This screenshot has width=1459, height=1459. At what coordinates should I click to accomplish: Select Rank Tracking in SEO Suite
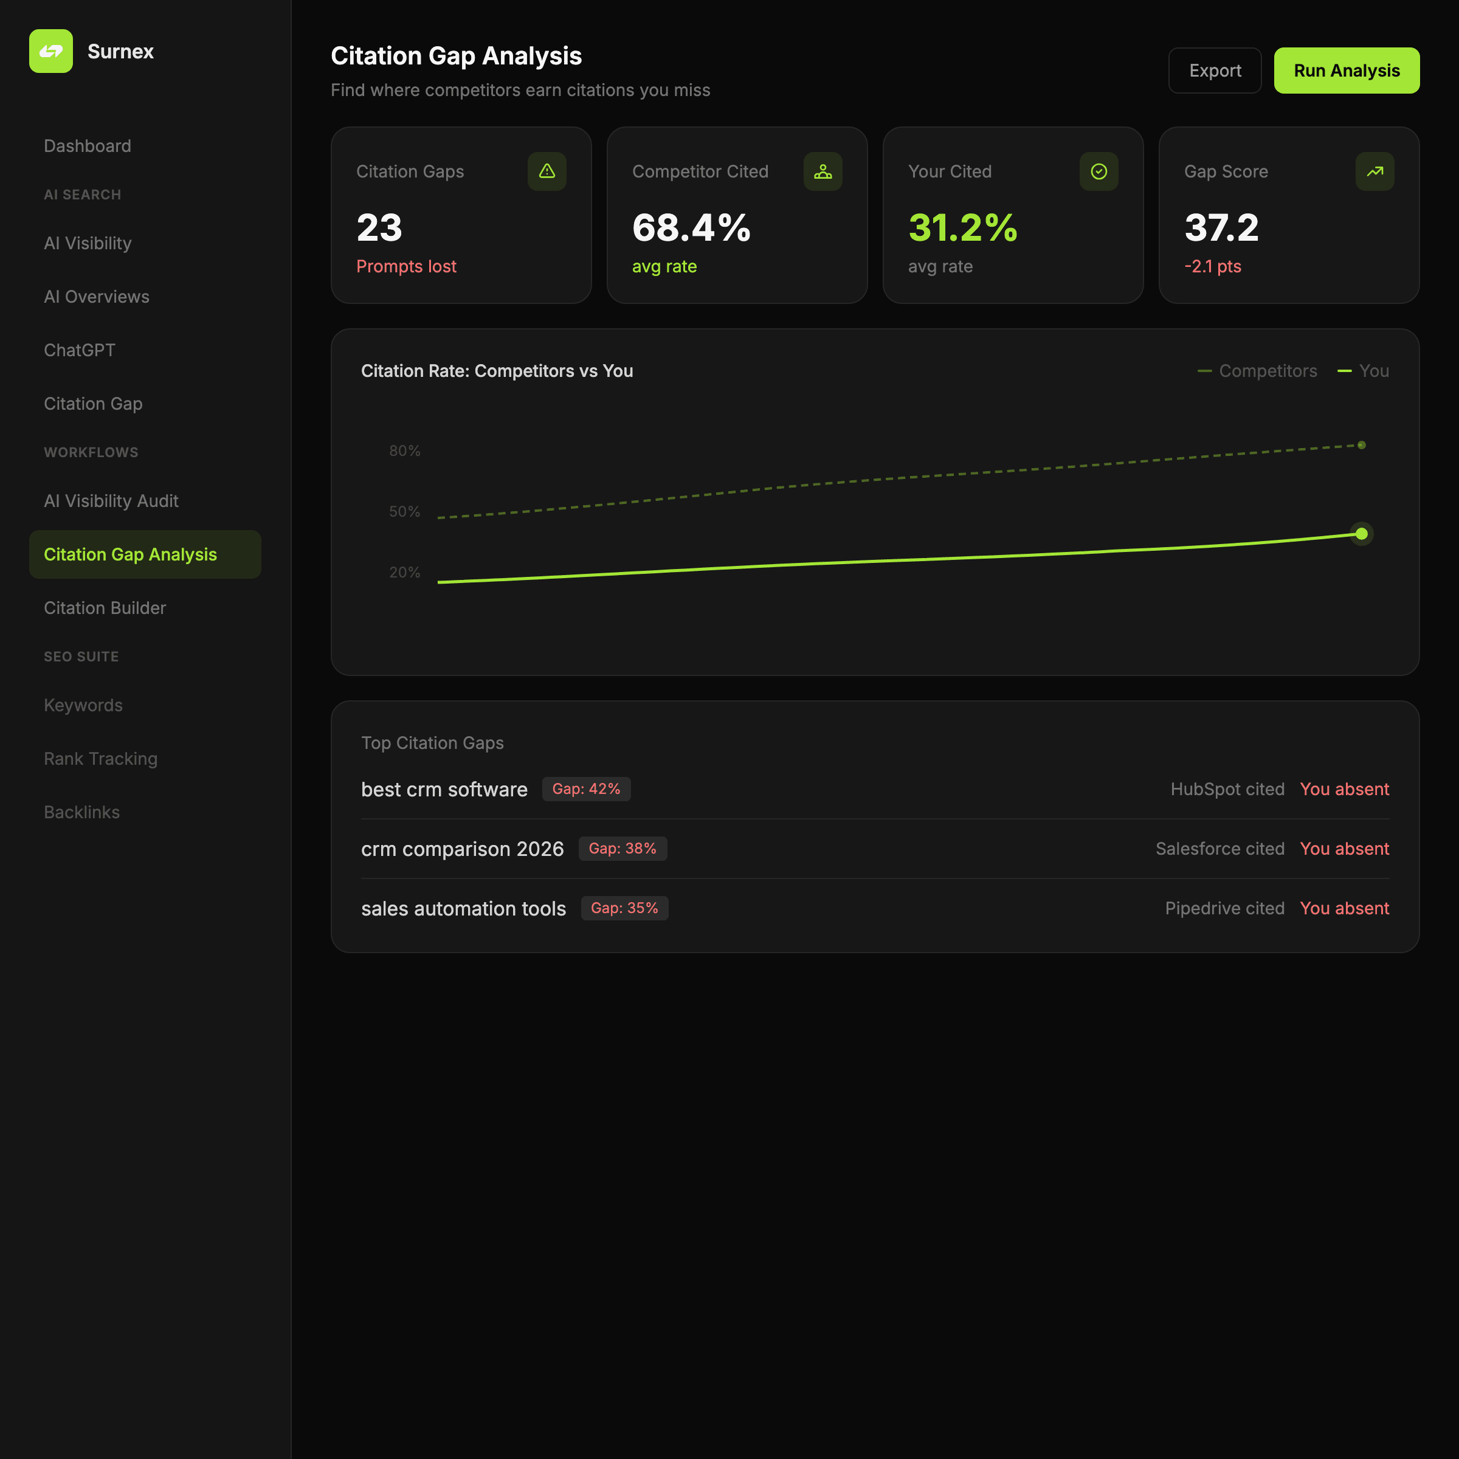click(100, 759)
